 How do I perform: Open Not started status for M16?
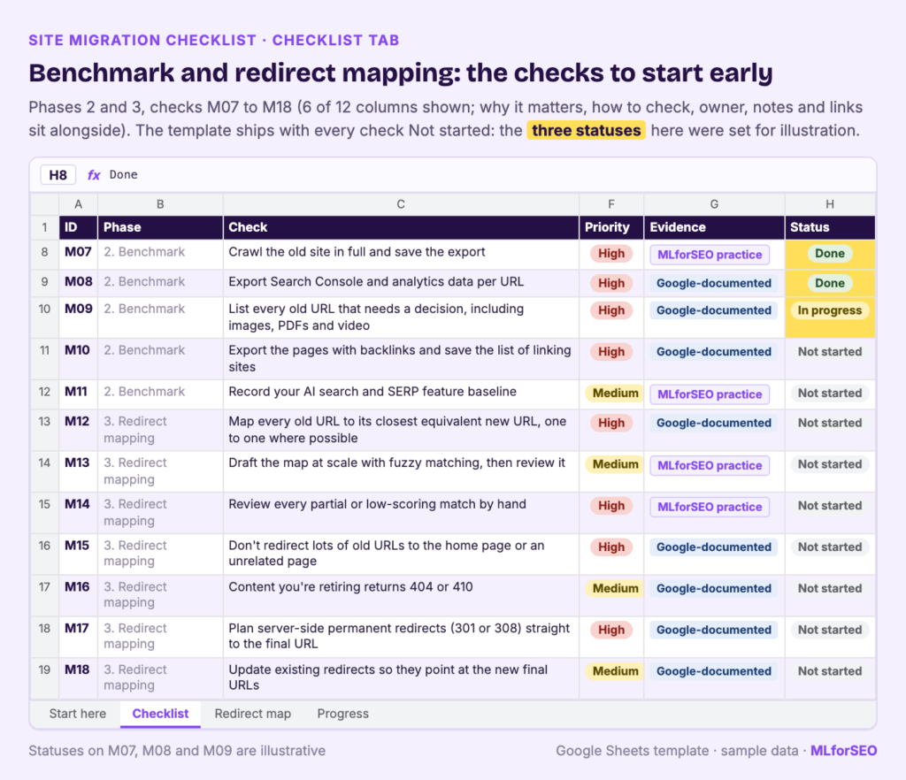point(830,589)
